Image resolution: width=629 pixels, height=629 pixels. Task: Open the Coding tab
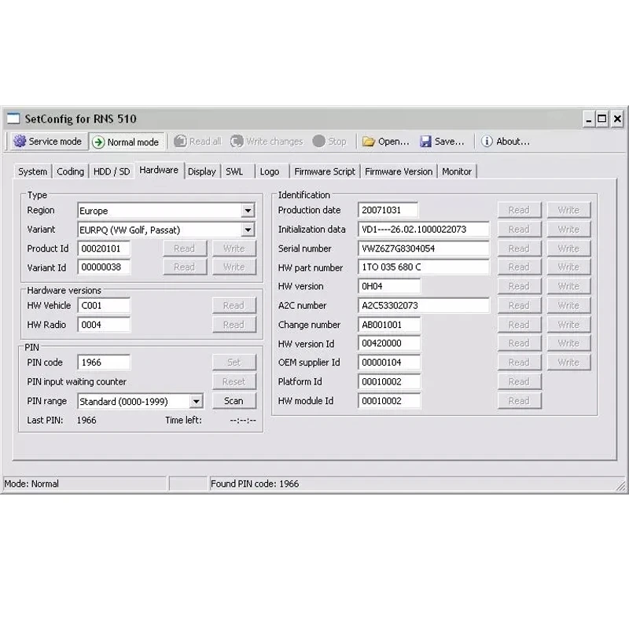pos(70,171)
